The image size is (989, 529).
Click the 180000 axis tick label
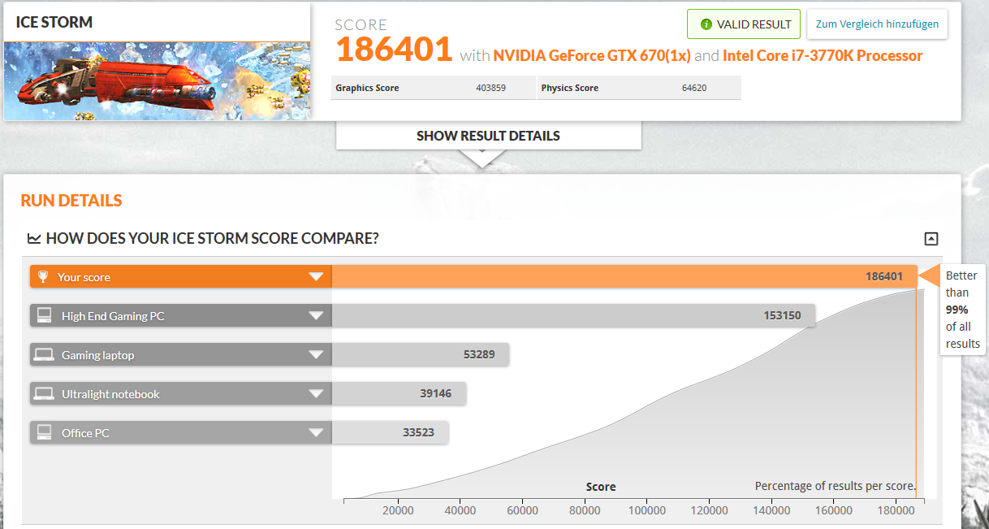click(896, 510)
